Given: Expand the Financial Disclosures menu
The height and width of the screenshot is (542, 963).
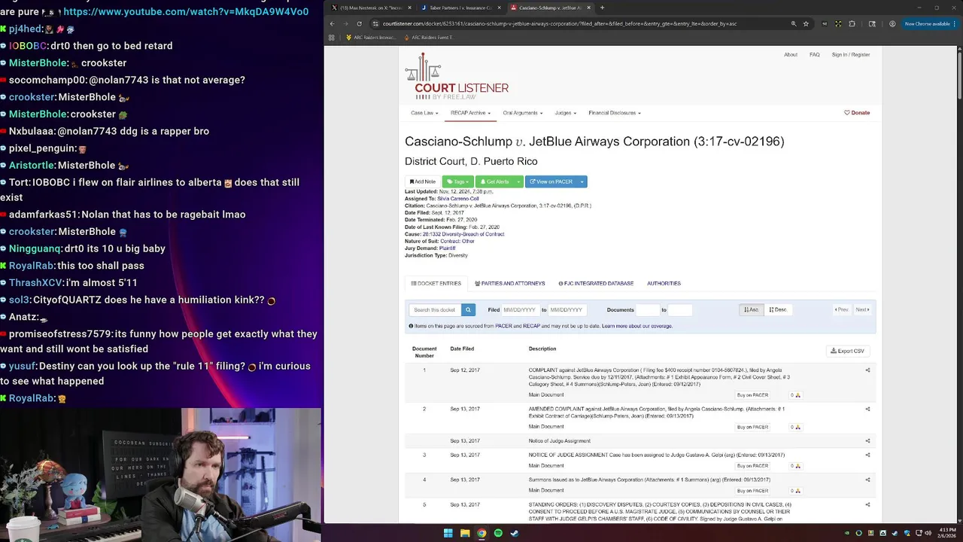Looking at the screenshot, I should [x=614, y=113].
